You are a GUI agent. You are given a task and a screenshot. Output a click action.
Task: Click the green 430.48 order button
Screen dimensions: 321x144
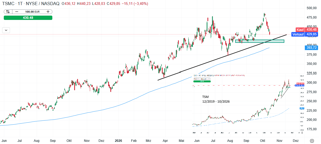(x=28, y=18)
